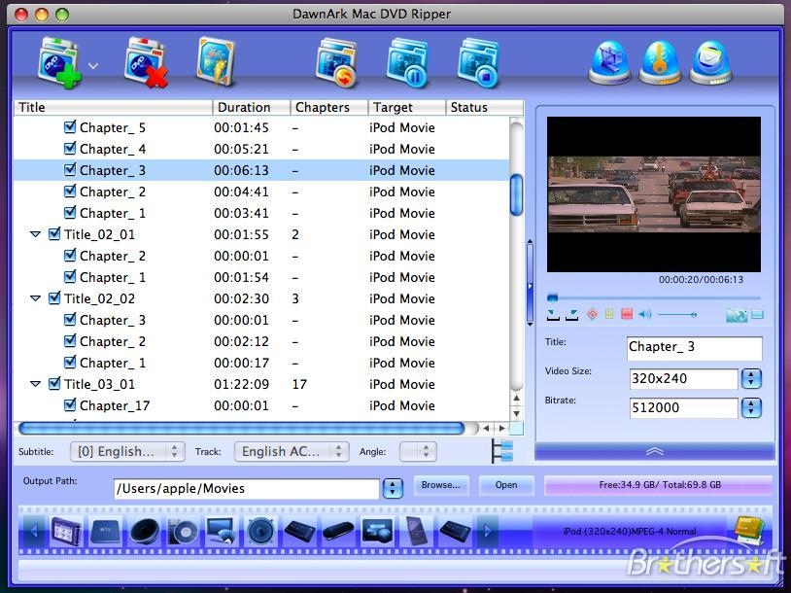Screen dimensions: 791x593
Task: Uncheck Title_02_02 to skip it
Action: 55,298
